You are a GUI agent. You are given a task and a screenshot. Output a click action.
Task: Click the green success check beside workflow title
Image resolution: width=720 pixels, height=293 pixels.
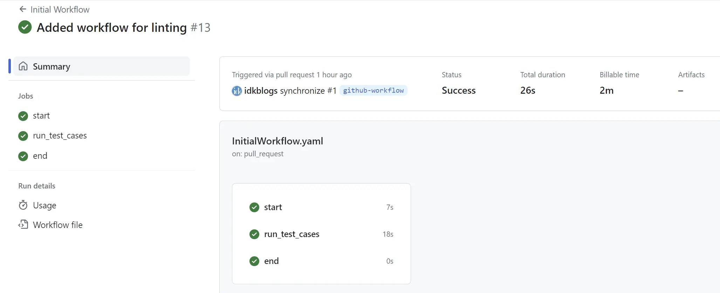25,27
